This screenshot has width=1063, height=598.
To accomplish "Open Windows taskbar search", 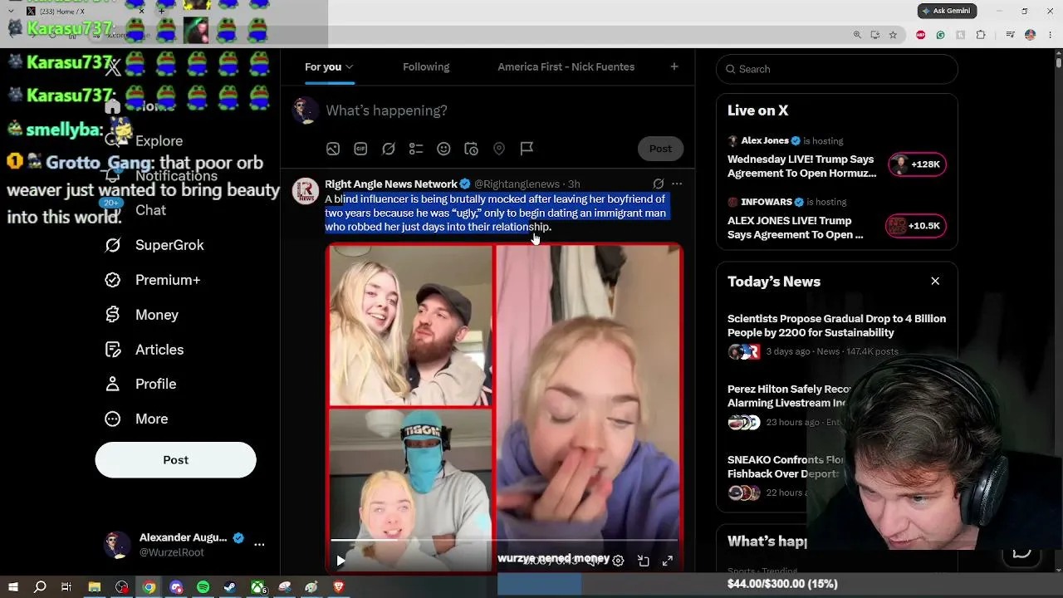I will tap(40, 587).
